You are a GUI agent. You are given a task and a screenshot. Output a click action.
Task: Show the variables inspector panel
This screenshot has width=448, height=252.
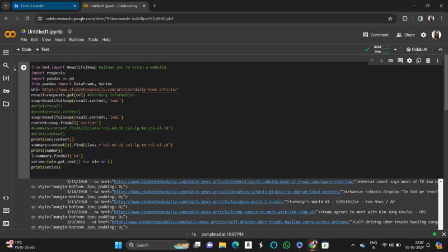pos(6,78)
